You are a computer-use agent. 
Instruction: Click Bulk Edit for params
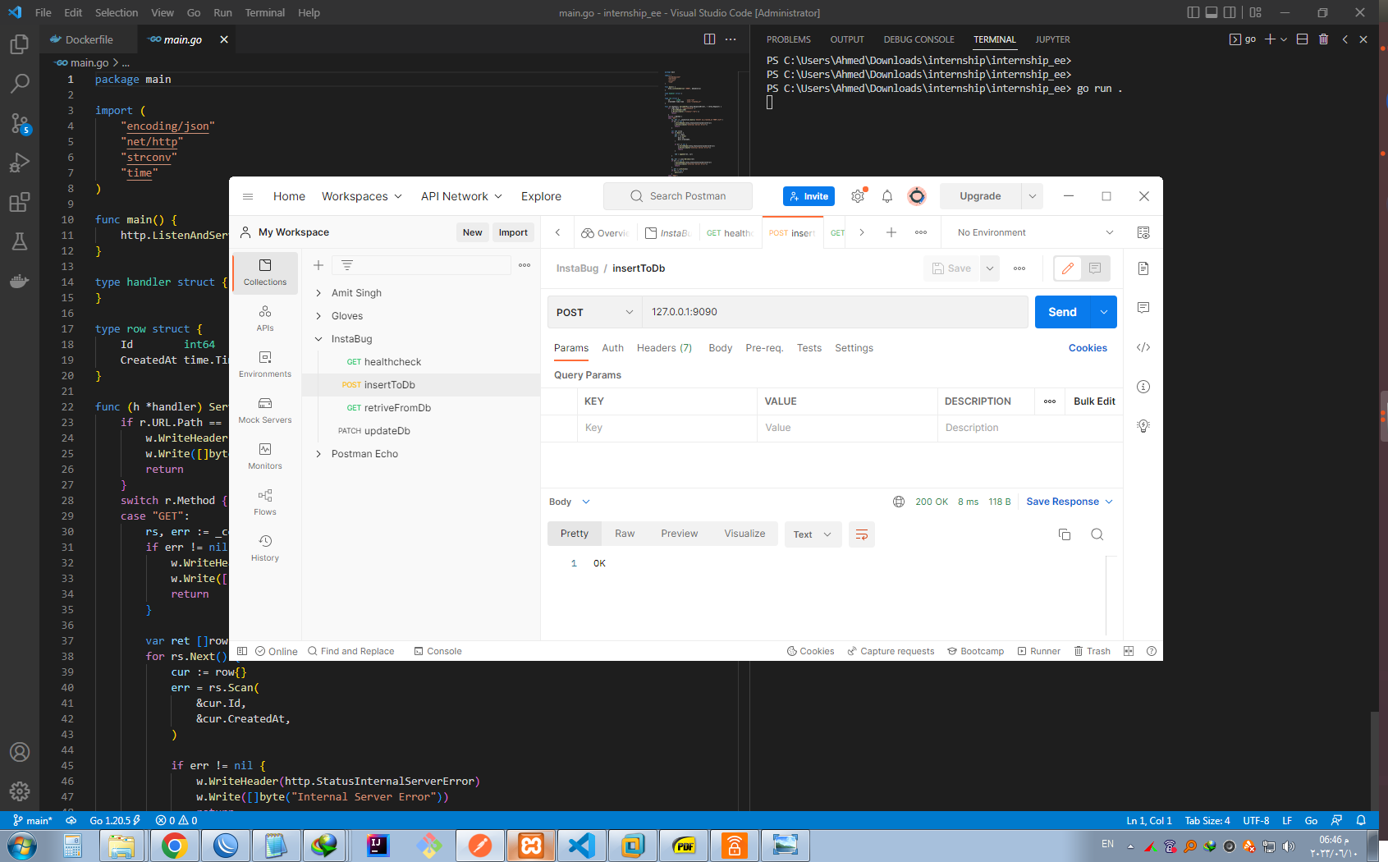(1094, 401)
